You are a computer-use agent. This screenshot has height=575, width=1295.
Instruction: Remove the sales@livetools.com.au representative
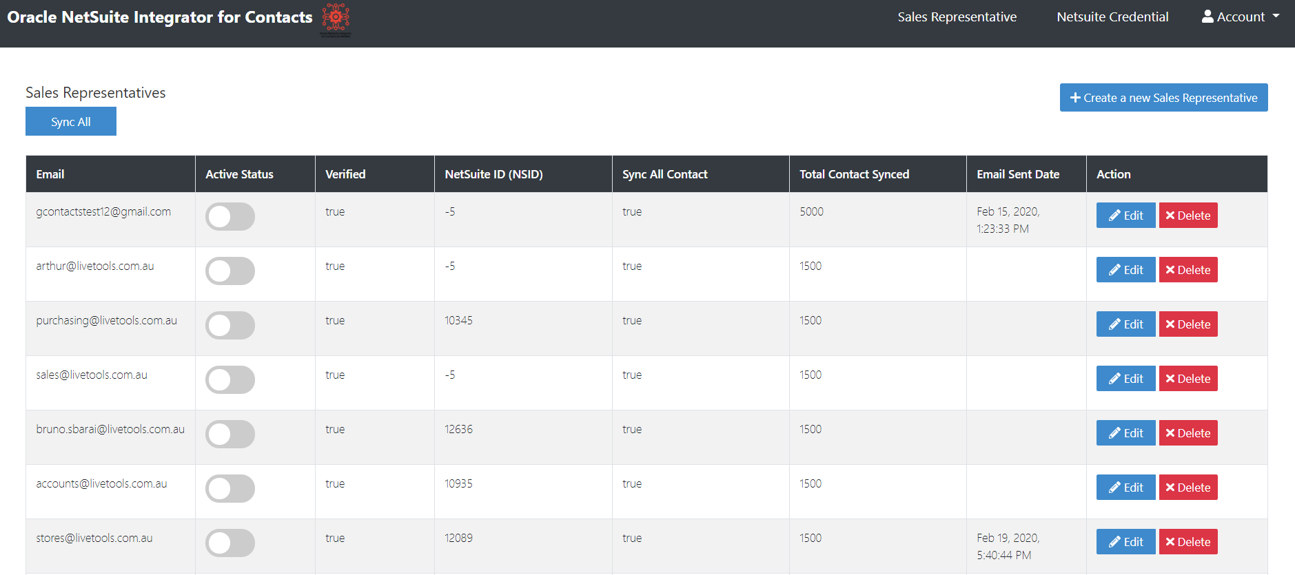(x=1188, y=379)
